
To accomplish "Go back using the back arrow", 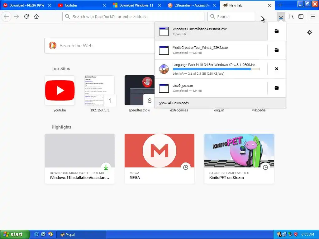I will [6, 16].
